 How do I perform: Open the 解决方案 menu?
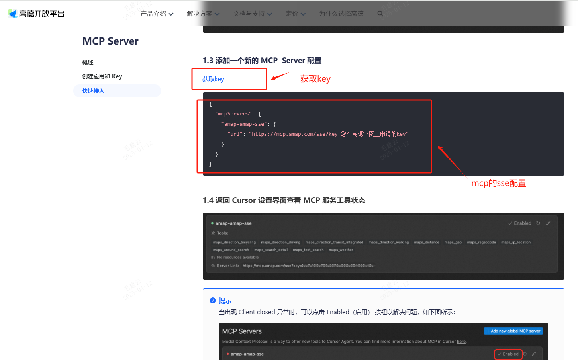click(200, 14)
